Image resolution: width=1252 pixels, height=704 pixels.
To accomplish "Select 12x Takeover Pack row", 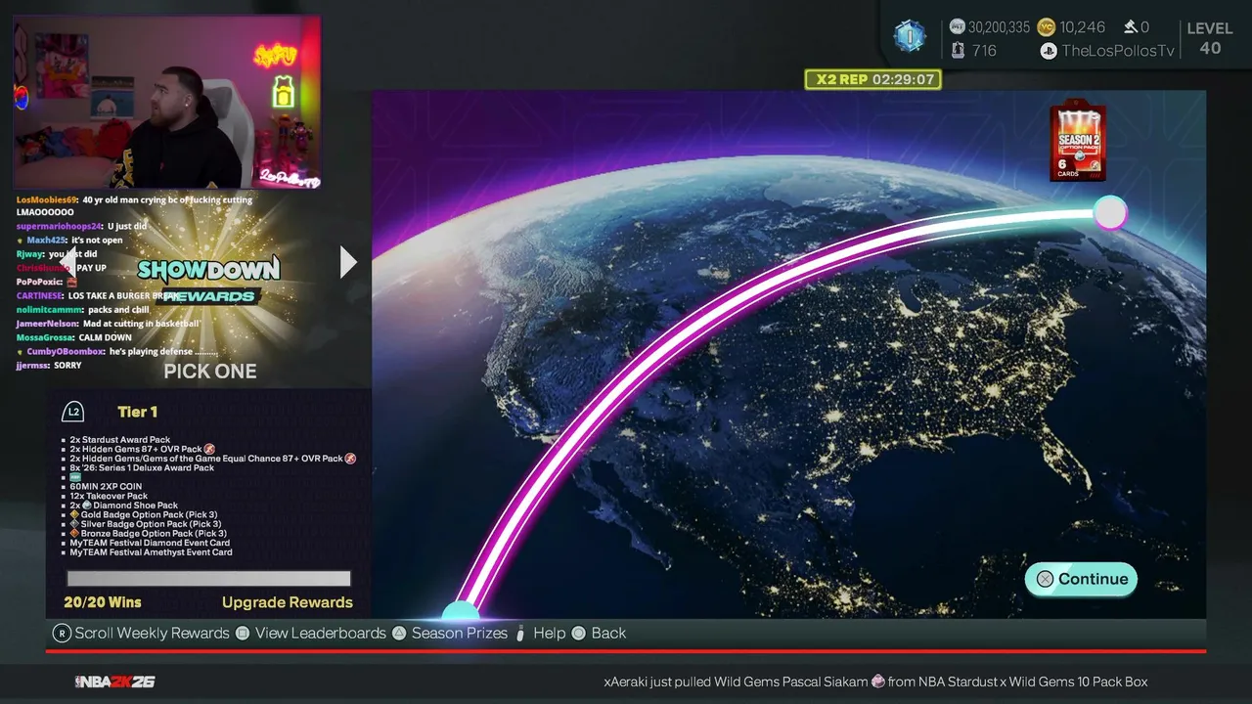I will click(109, 496).
